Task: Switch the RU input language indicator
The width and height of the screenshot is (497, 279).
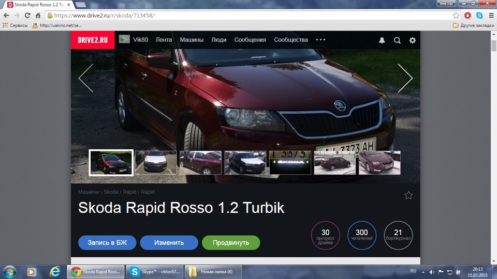Action: click(x=413, y=271)
